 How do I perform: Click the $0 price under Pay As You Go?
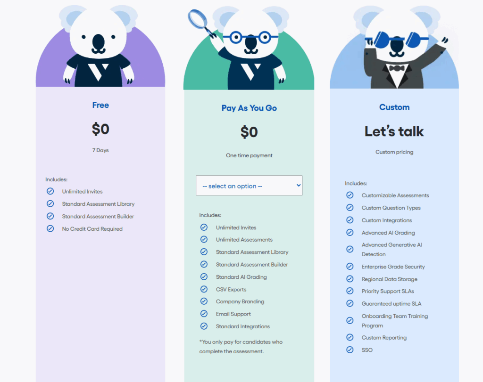249,132
